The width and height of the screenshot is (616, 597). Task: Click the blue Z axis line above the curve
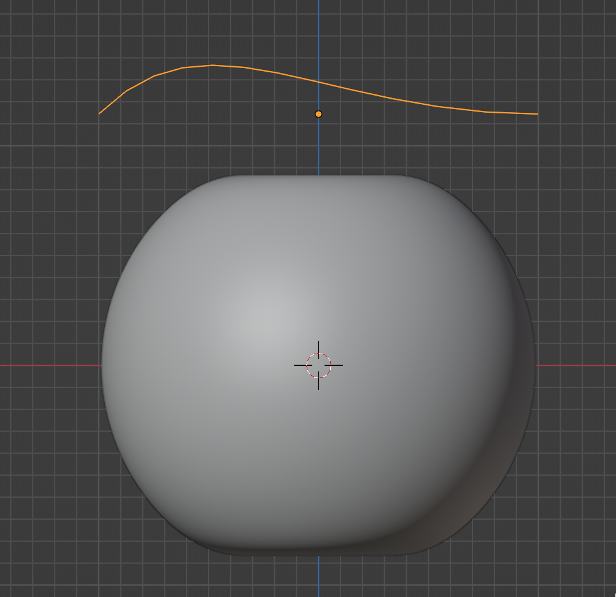coord(318,31)
